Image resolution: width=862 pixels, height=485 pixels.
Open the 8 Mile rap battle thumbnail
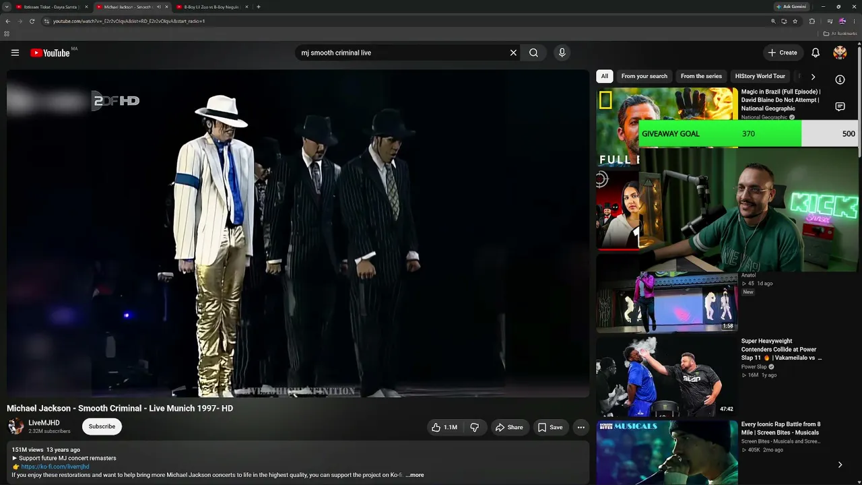(667, 453)
